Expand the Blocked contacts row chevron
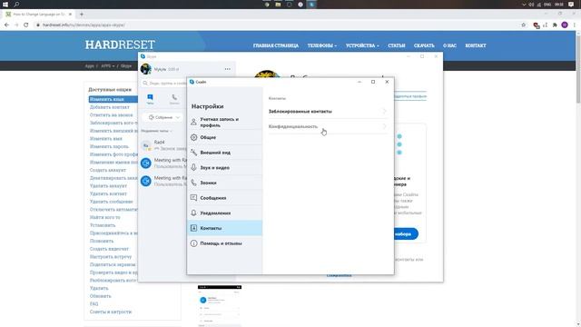The image size is (581, 327). (x=384, y=111)
